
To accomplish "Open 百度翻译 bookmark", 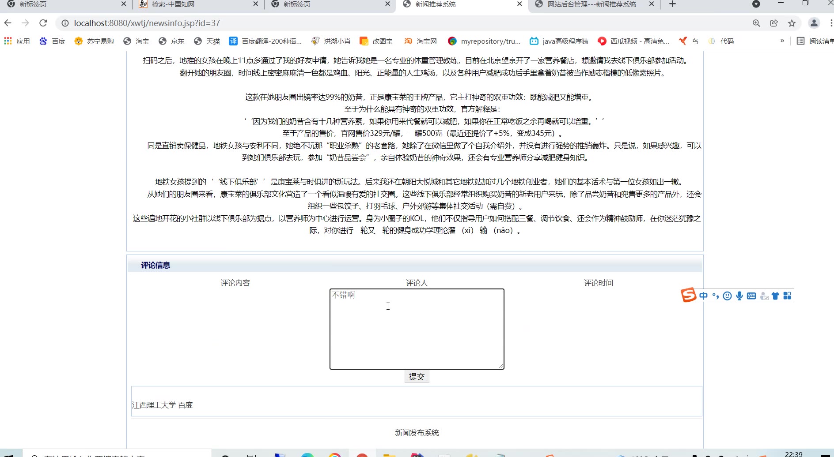I will click(265, 41).
